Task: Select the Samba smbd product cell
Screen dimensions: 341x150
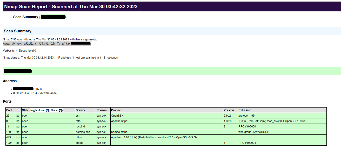Action: [x=119, y=132]
